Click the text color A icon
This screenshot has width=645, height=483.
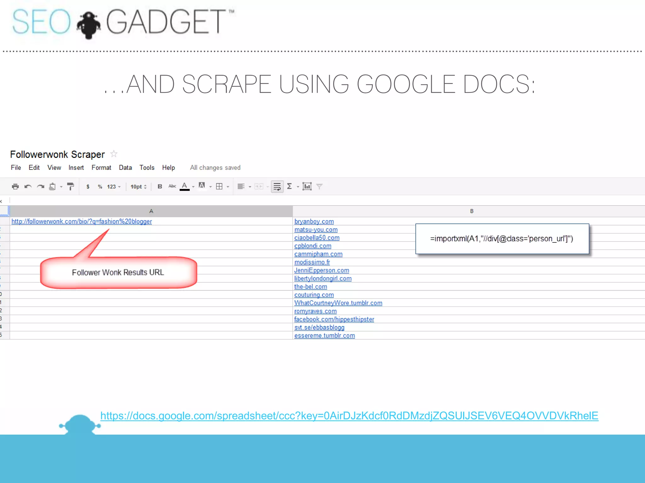[x=185, y=186]
